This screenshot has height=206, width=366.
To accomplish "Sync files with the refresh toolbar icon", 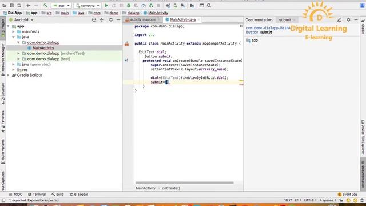I will click(19, 5).
